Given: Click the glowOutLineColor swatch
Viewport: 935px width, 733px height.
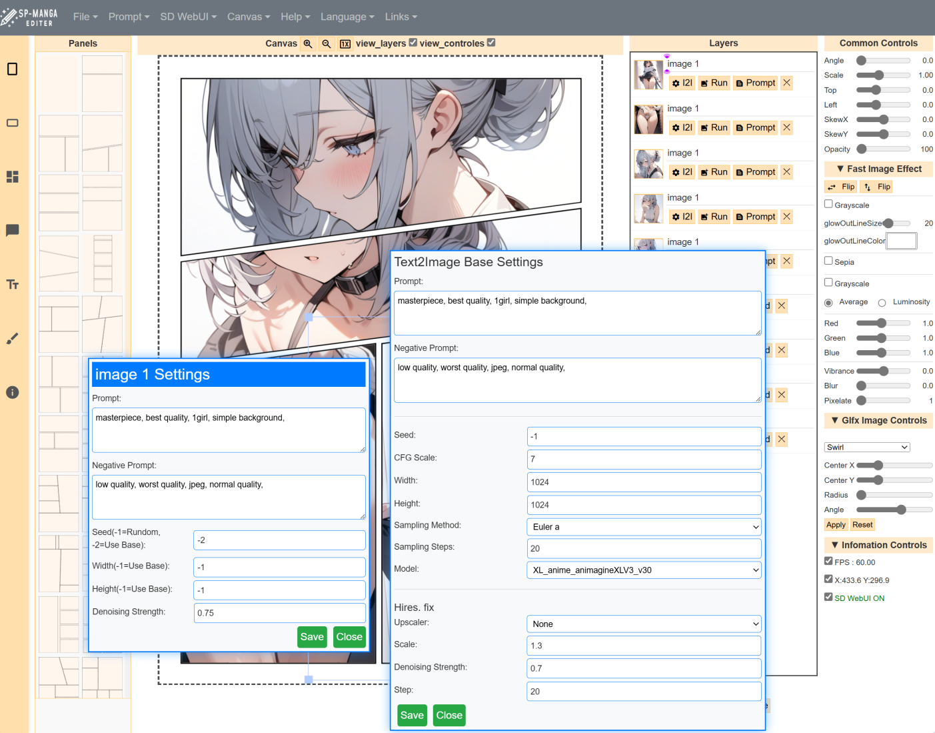Looking at the screenshot, I should (x=902, y=241).
